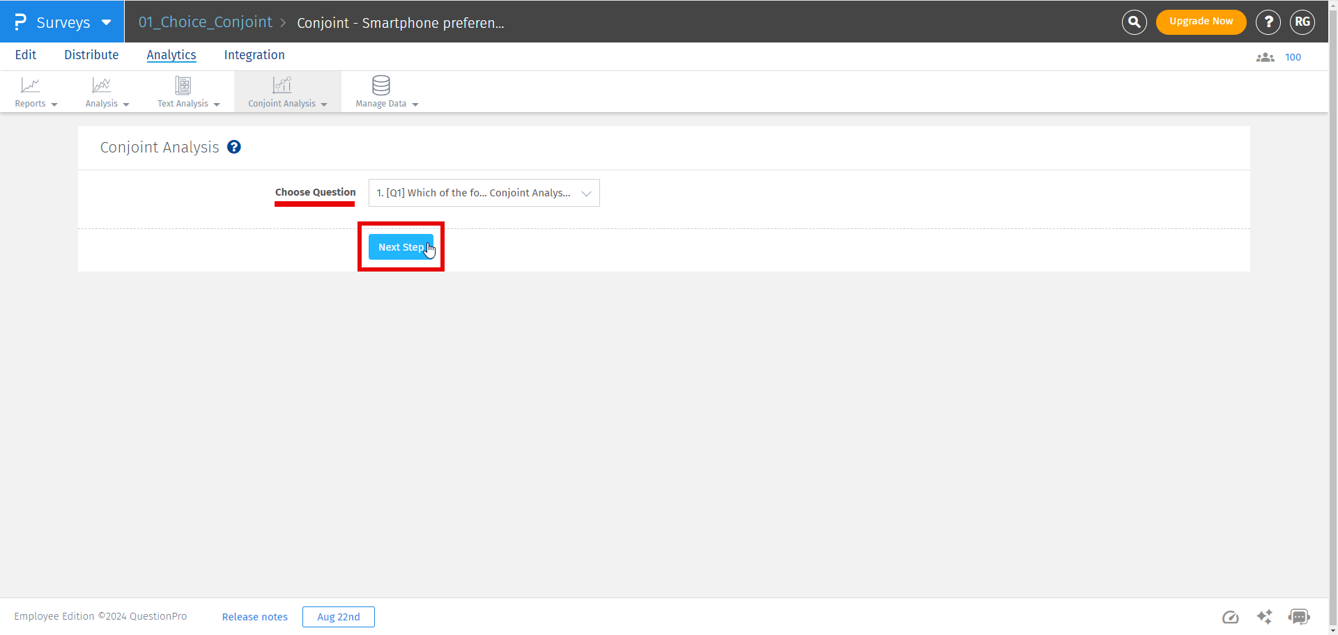The image size is (1338, 635).
Task: Open the speedometer icon in footer
Action: [x=1231, y=617]
